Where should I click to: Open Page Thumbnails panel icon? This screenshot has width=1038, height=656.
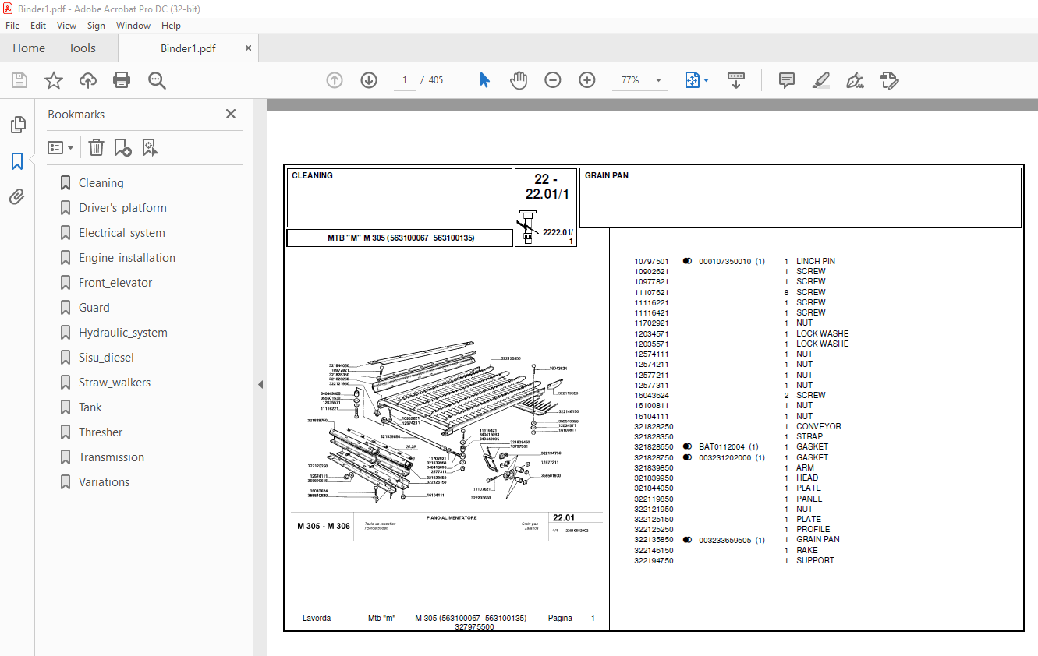coord(17,125)
